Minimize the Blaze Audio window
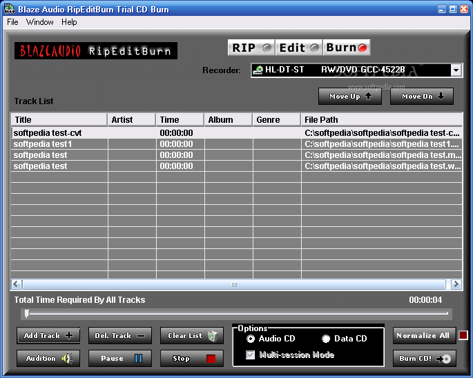473x378 pixels. tap(442, 9)
